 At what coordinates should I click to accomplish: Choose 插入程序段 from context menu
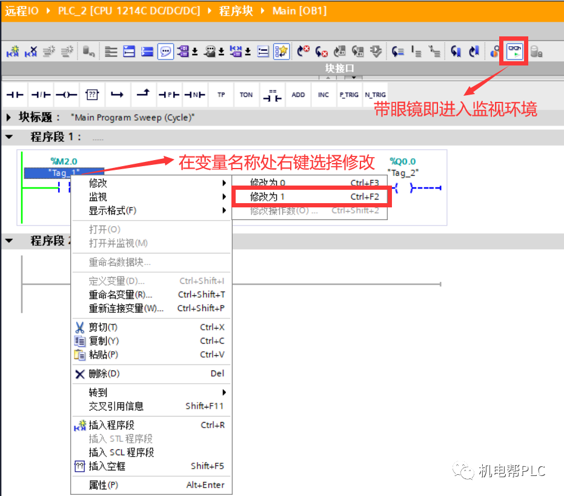(151, 424)
